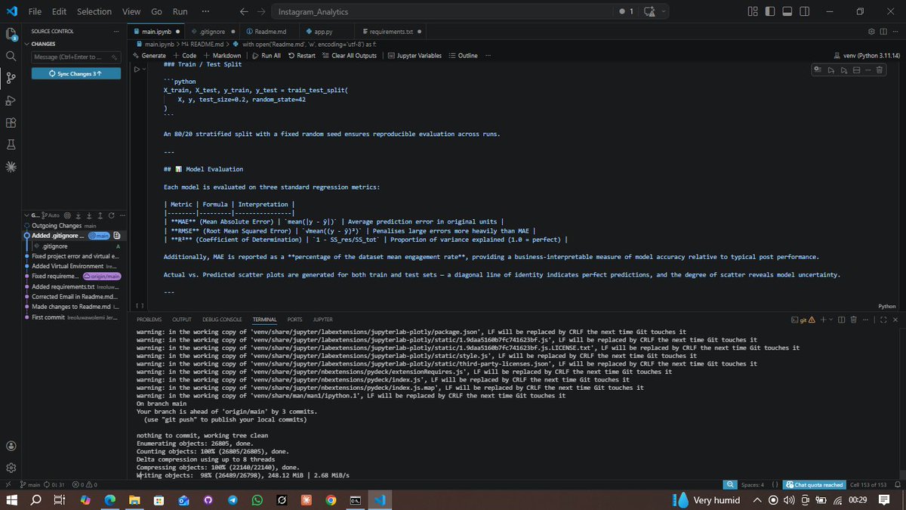Open WhatsApp from the taskbar
Viewport: 906px width, 510px height.
(257, 500)
